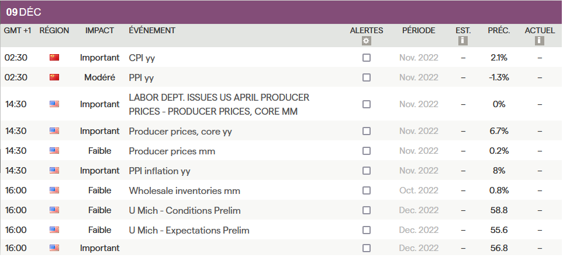Select the IMPACT column header
Image resolution: width=563 pixels, height=258 pixels.
99,30
